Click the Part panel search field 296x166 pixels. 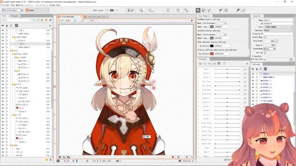(18, 20)
